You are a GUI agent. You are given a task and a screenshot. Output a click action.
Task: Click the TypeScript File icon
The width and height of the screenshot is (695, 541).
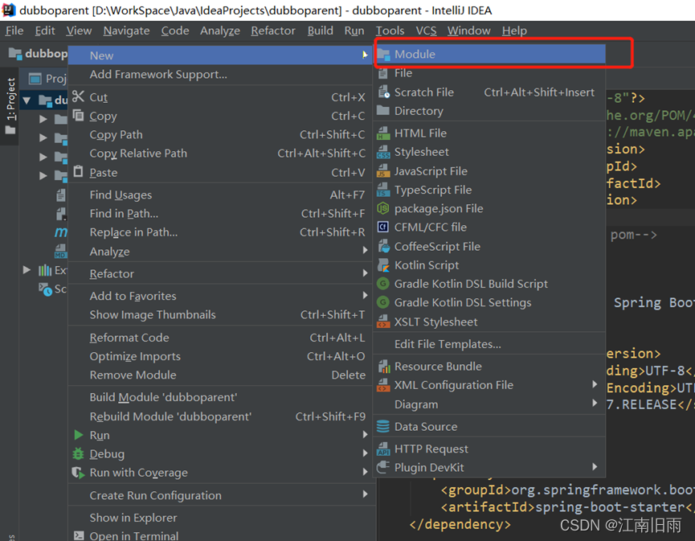(383, 190)
